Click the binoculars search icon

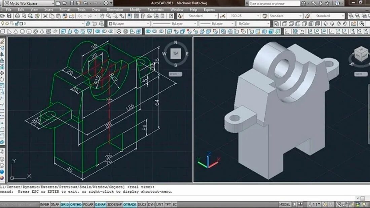(x=303, y=3)
